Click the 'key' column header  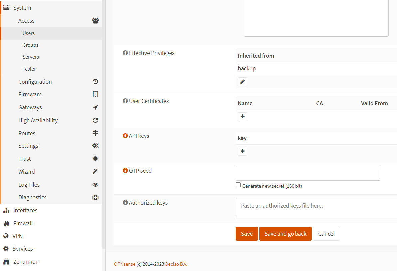click(x=242, y=138)
